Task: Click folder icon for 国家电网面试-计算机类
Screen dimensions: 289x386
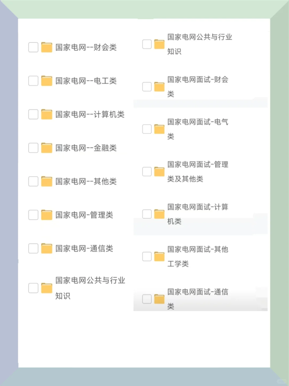Action: pyautogui.click(x=159, y=214)
